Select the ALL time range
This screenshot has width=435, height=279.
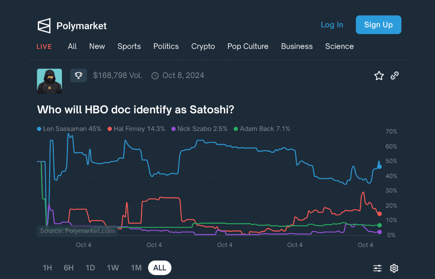pos(159,268)
